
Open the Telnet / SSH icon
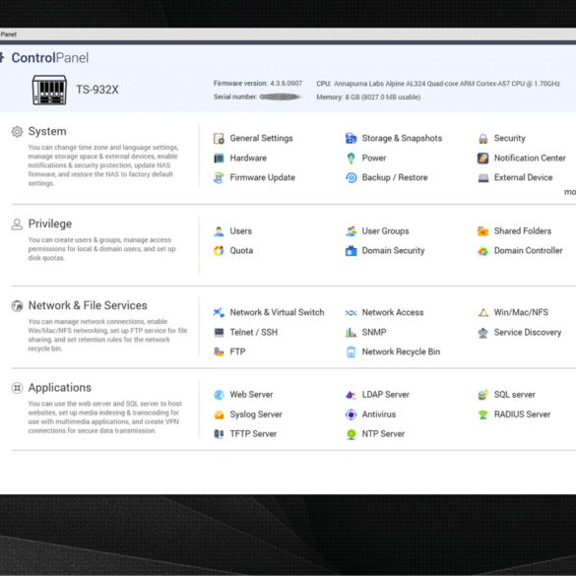[x=219, y=333]
